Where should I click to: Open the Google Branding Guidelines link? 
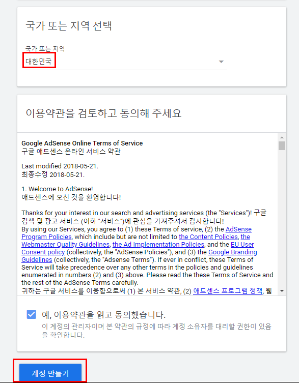(x=139, y=256)
